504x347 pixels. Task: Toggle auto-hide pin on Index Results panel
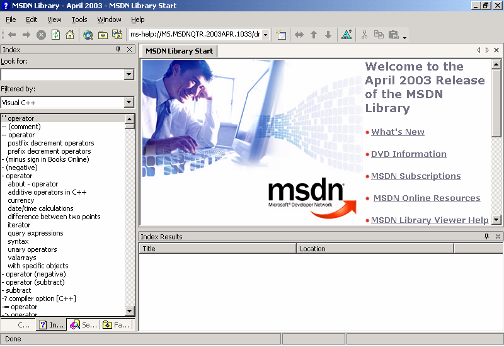486,237
